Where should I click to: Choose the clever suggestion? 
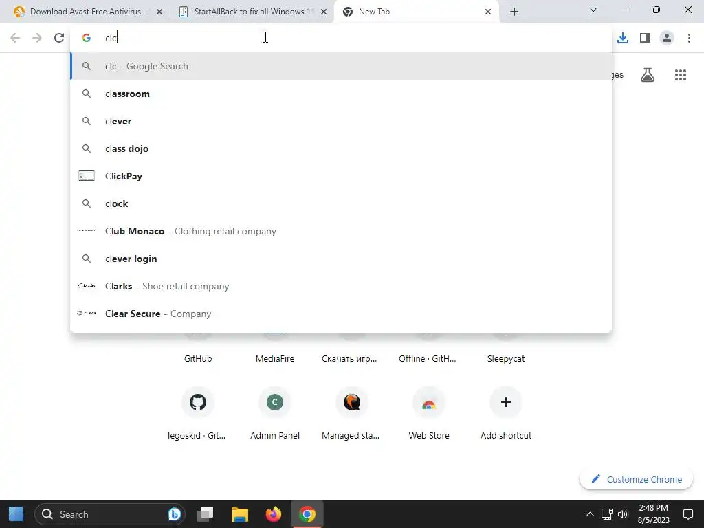(x=341, y=121)
